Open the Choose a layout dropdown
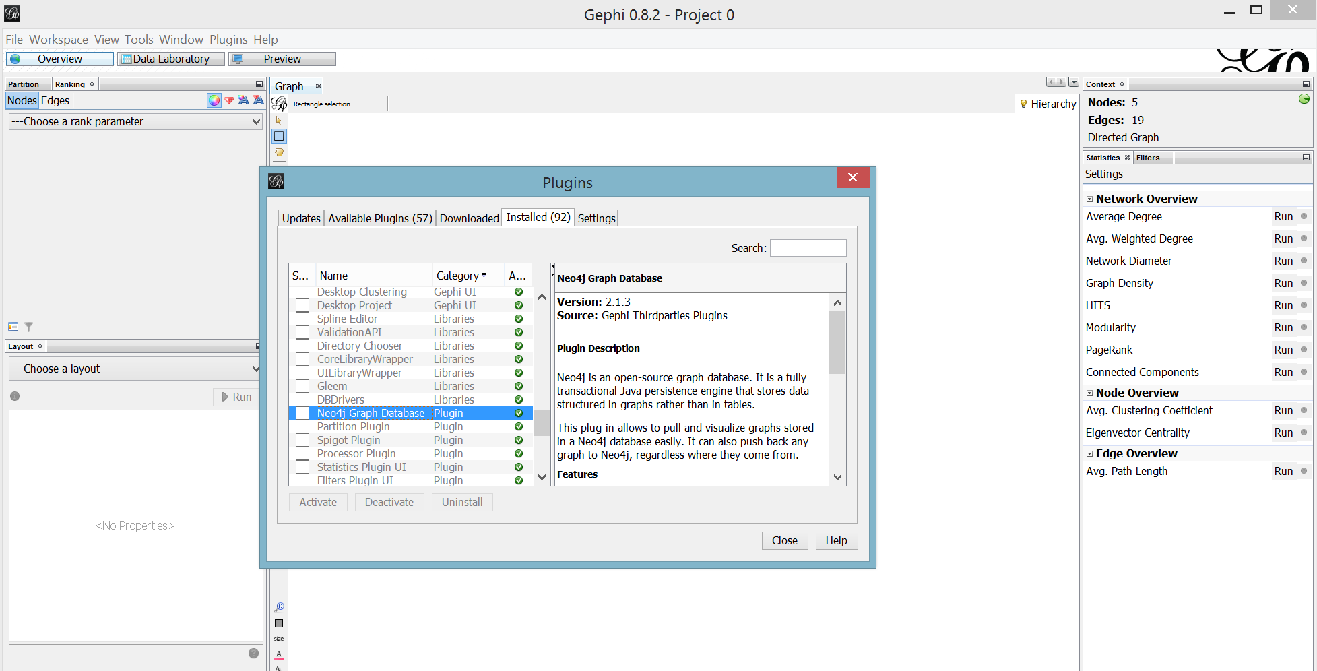1317x671 pixels. 135,369
